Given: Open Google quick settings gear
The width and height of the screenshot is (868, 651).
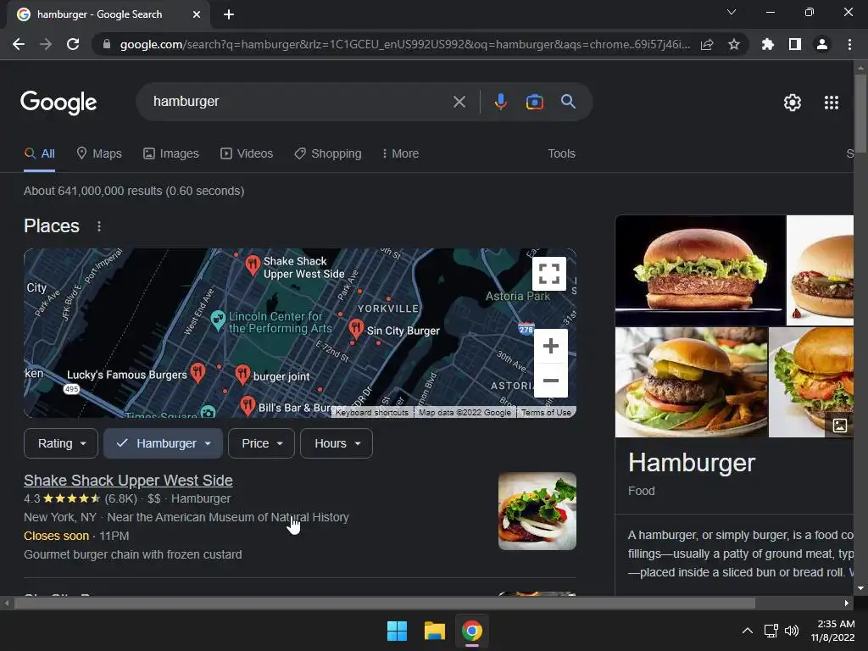Looking at the screenshot, I should [793, 103].
